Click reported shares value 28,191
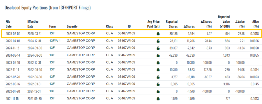This screenshot has height=104, width=262. [x=173, y=41]
